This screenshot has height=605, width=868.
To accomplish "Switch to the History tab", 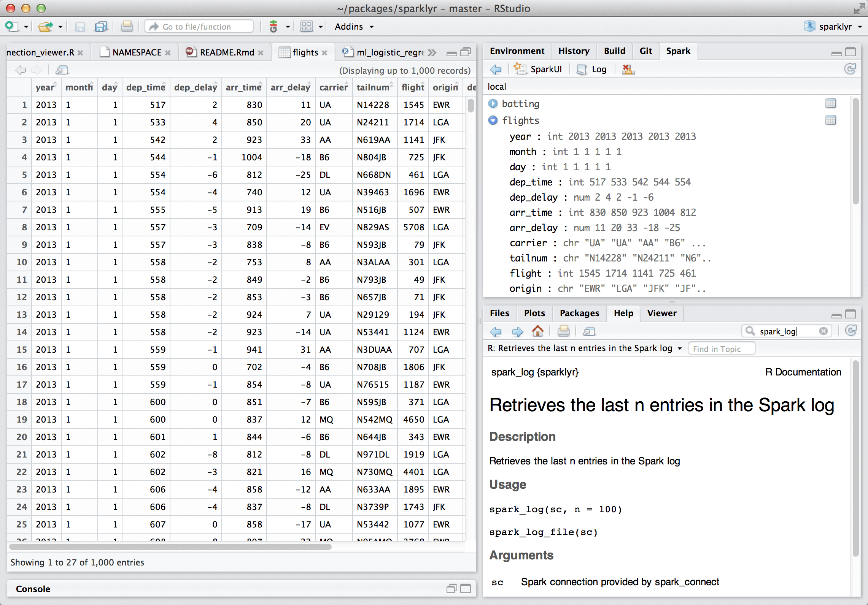I will 574,51.
